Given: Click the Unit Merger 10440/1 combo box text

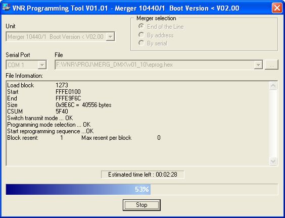Looking at the screenshot, I should (56, 37).
